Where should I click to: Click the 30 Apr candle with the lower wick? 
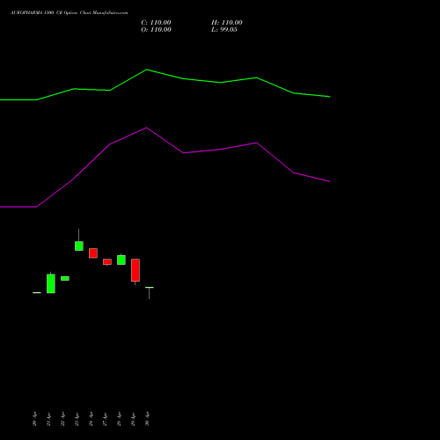150,293
